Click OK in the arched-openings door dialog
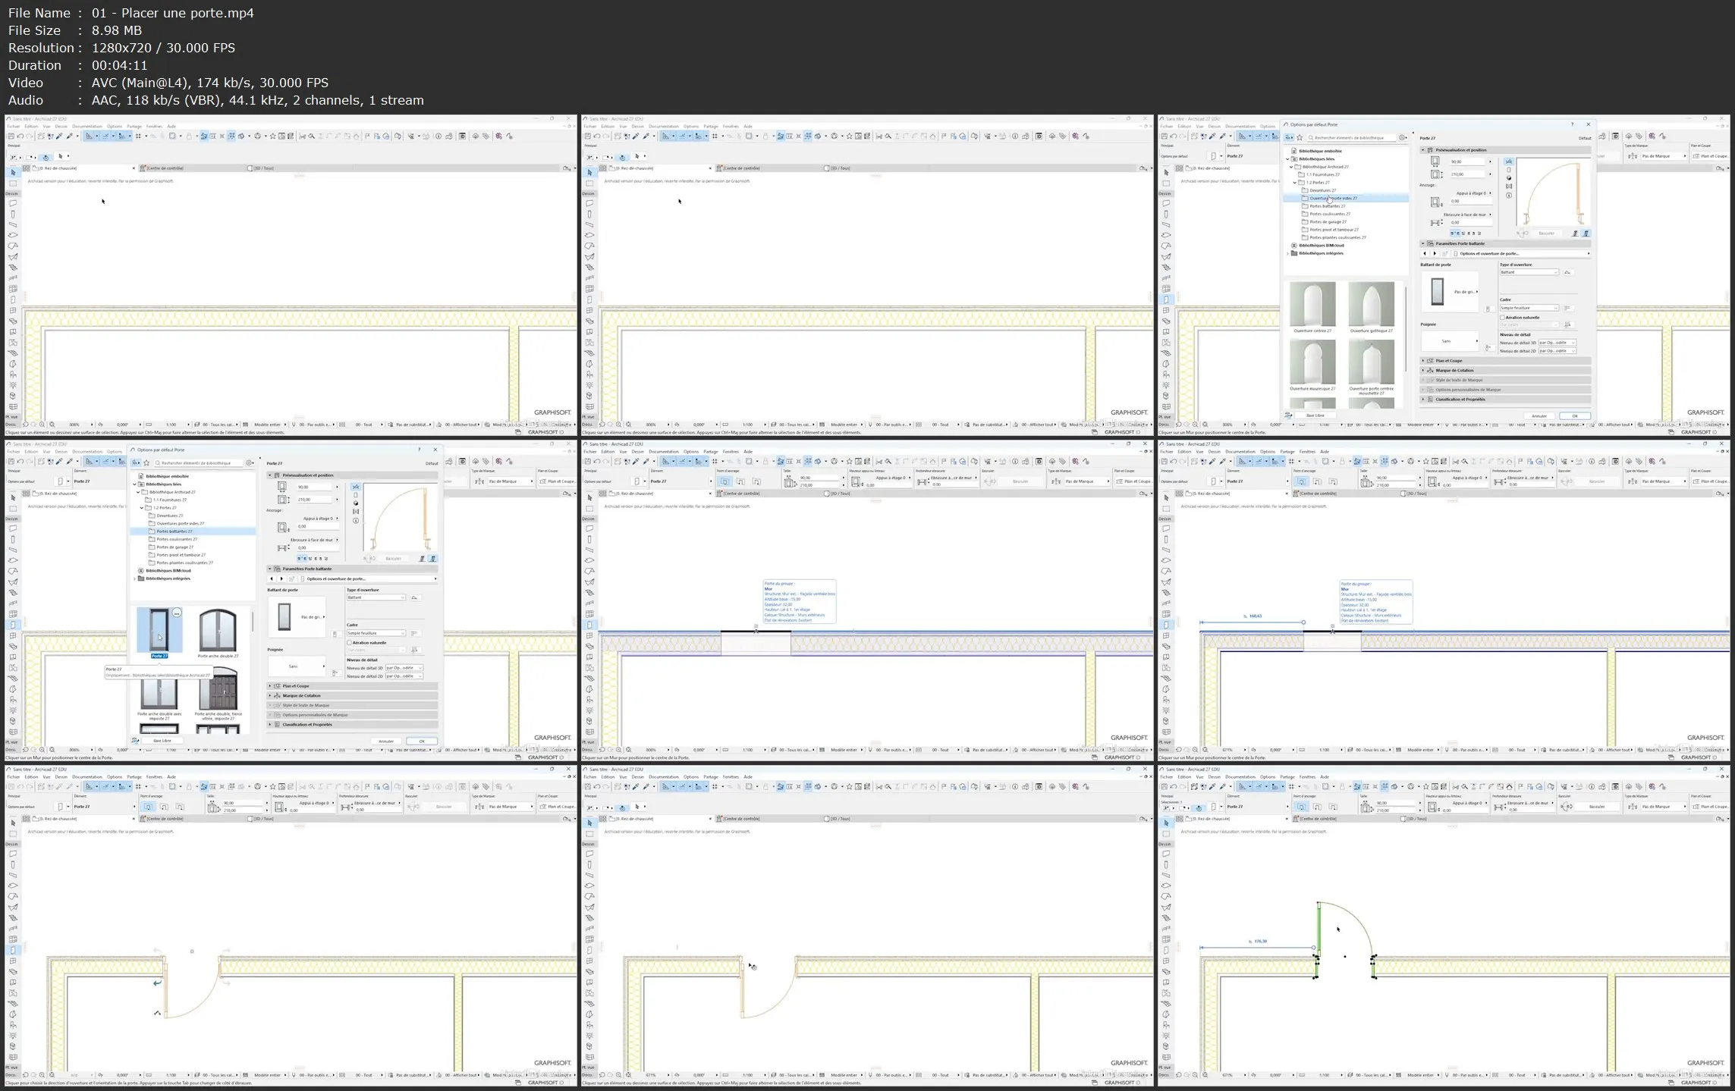The height and width of the screenshot is (1091, 1735). point(1575,415)
